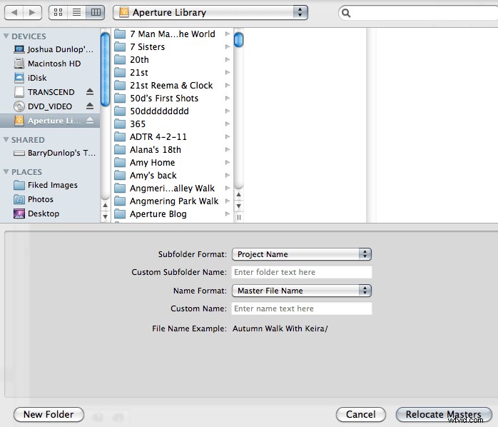Select the 50d's First Shots folder
498x427 pixels.
(x=172, y=99)
